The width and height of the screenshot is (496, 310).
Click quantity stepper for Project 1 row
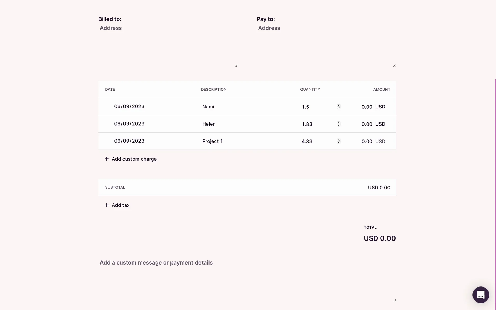[339, 141]
